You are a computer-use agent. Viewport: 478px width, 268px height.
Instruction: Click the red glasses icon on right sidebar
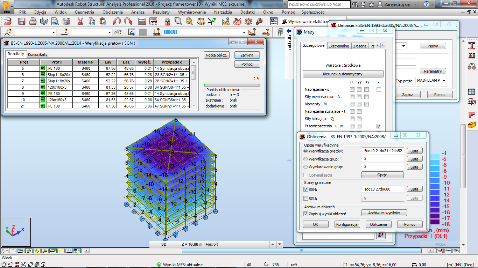472,66
